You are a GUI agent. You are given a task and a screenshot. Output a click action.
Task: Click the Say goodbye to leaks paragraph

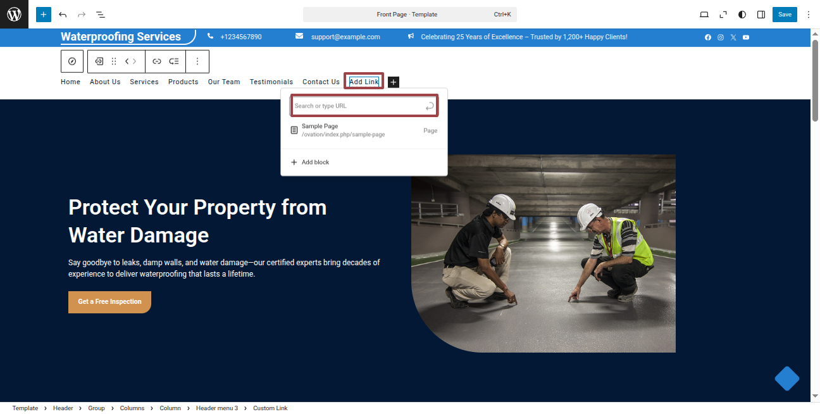coord(224,268)
